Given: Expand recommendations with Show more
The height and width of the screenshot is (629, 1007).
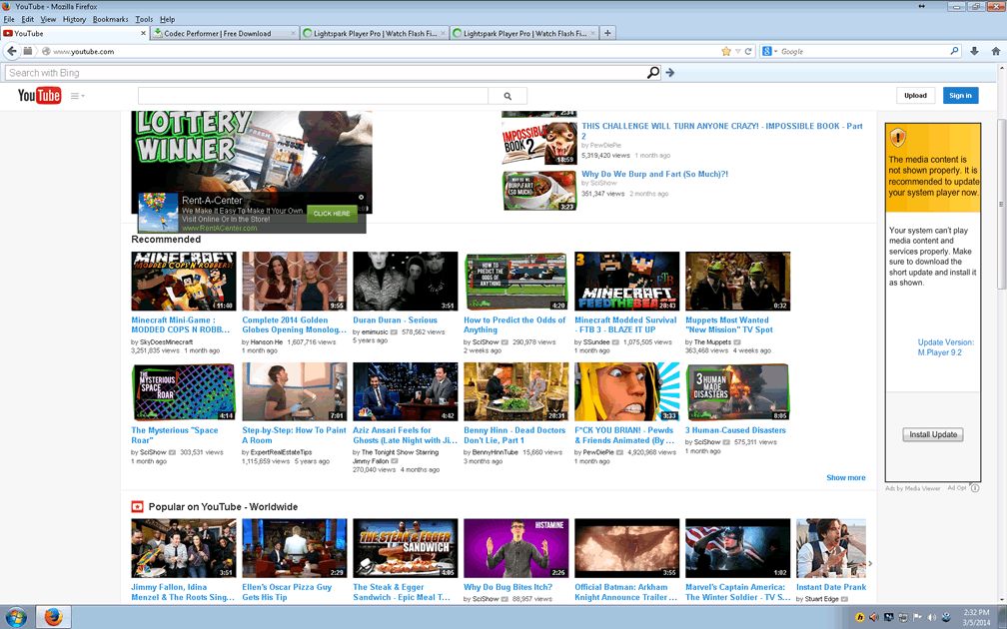Looking at the screenshot, I should [845, 477].
